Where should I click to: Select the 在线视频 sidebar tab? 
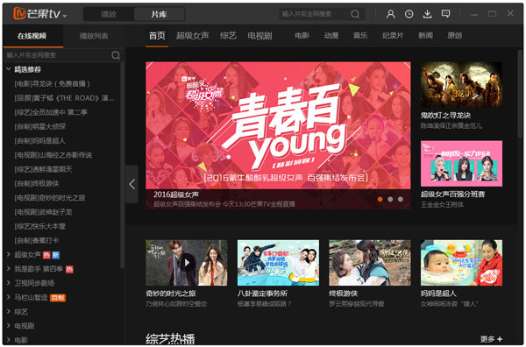[32, 36]
